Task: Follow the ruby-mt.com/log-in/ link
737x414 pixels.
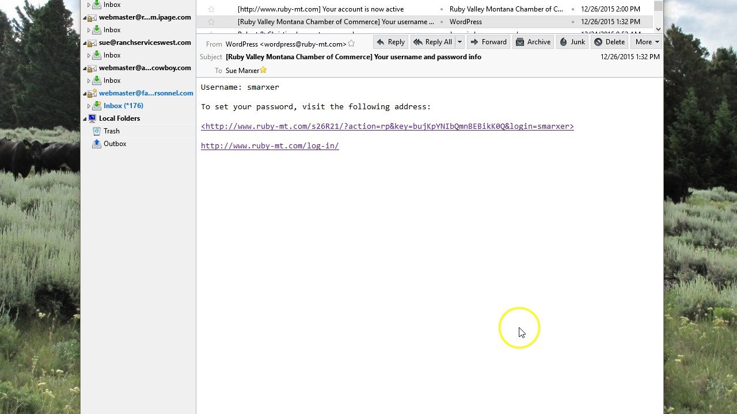Action: pyautogui.click(x=269, y=146)
